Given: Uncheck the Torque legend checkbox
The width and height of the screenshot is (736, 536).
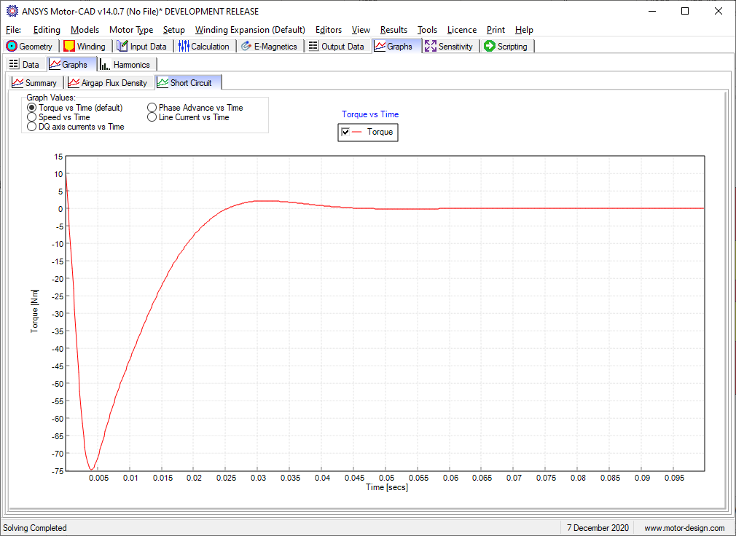Looking at the screenshot, I should tap(345, 132).
